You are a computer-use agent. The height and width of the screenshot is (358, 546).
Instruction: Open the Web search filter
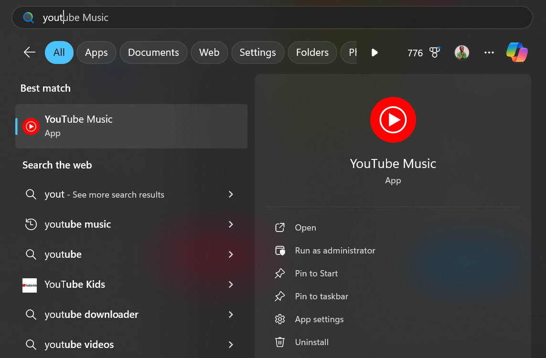tap(209, 53)
